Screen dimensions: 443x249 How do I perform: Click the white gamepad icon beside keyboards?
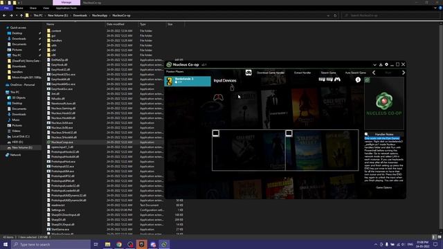(337, 80)
